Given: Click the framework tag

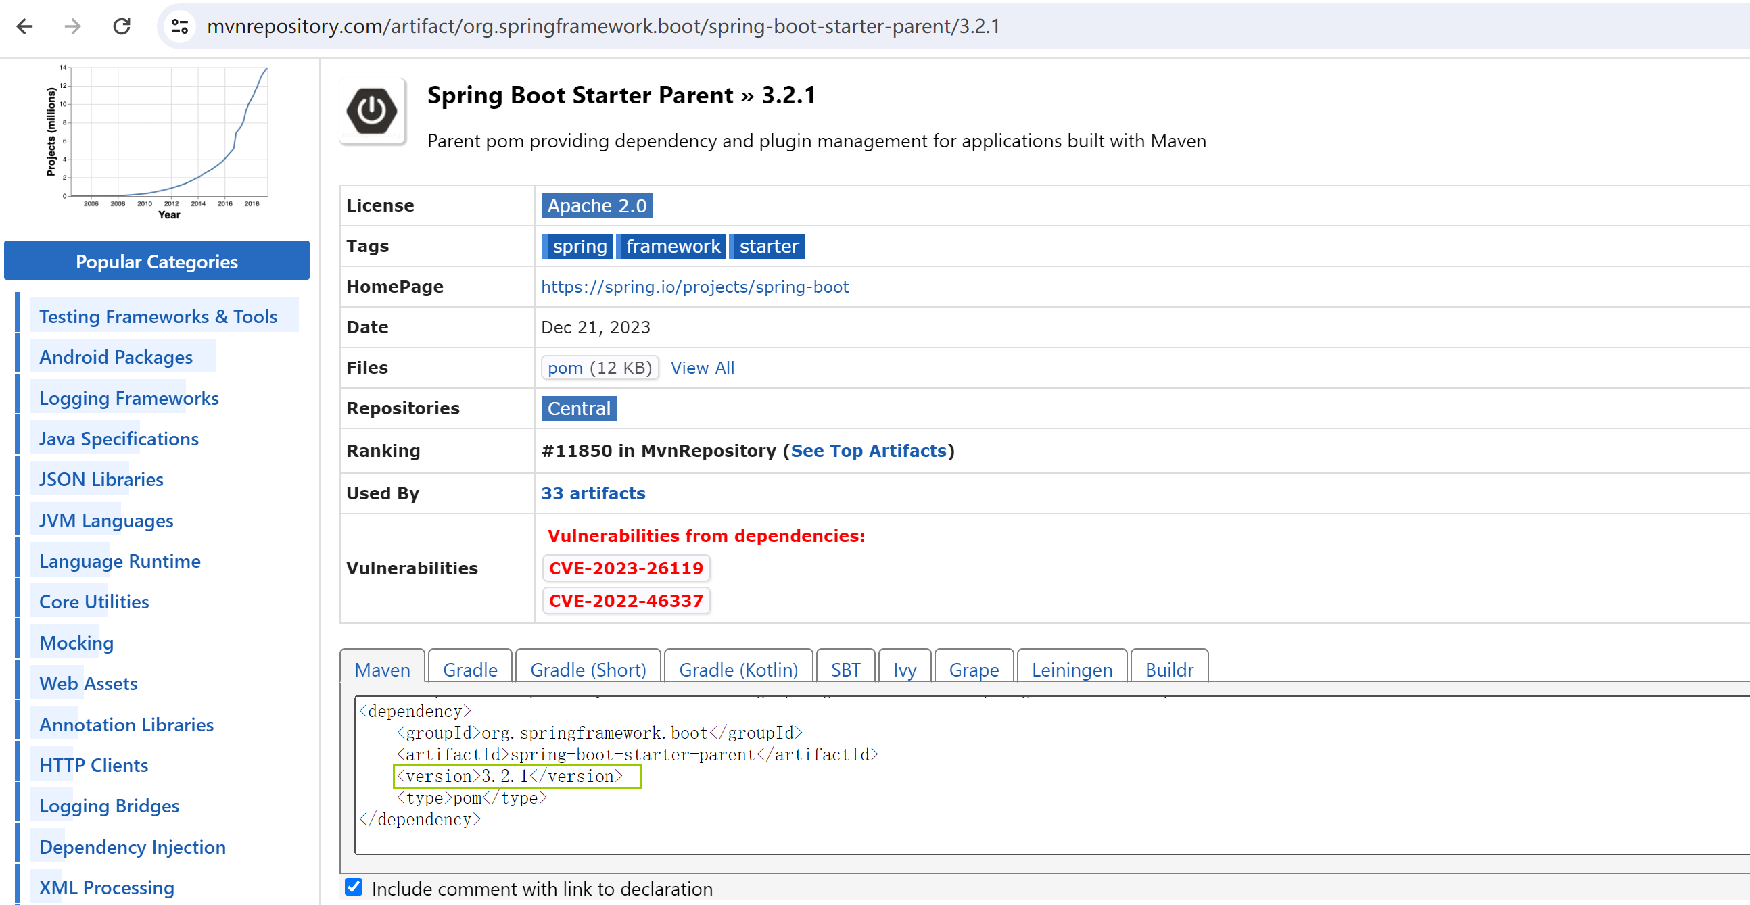Looking at the screenshot, I should (x=672, y=246).
